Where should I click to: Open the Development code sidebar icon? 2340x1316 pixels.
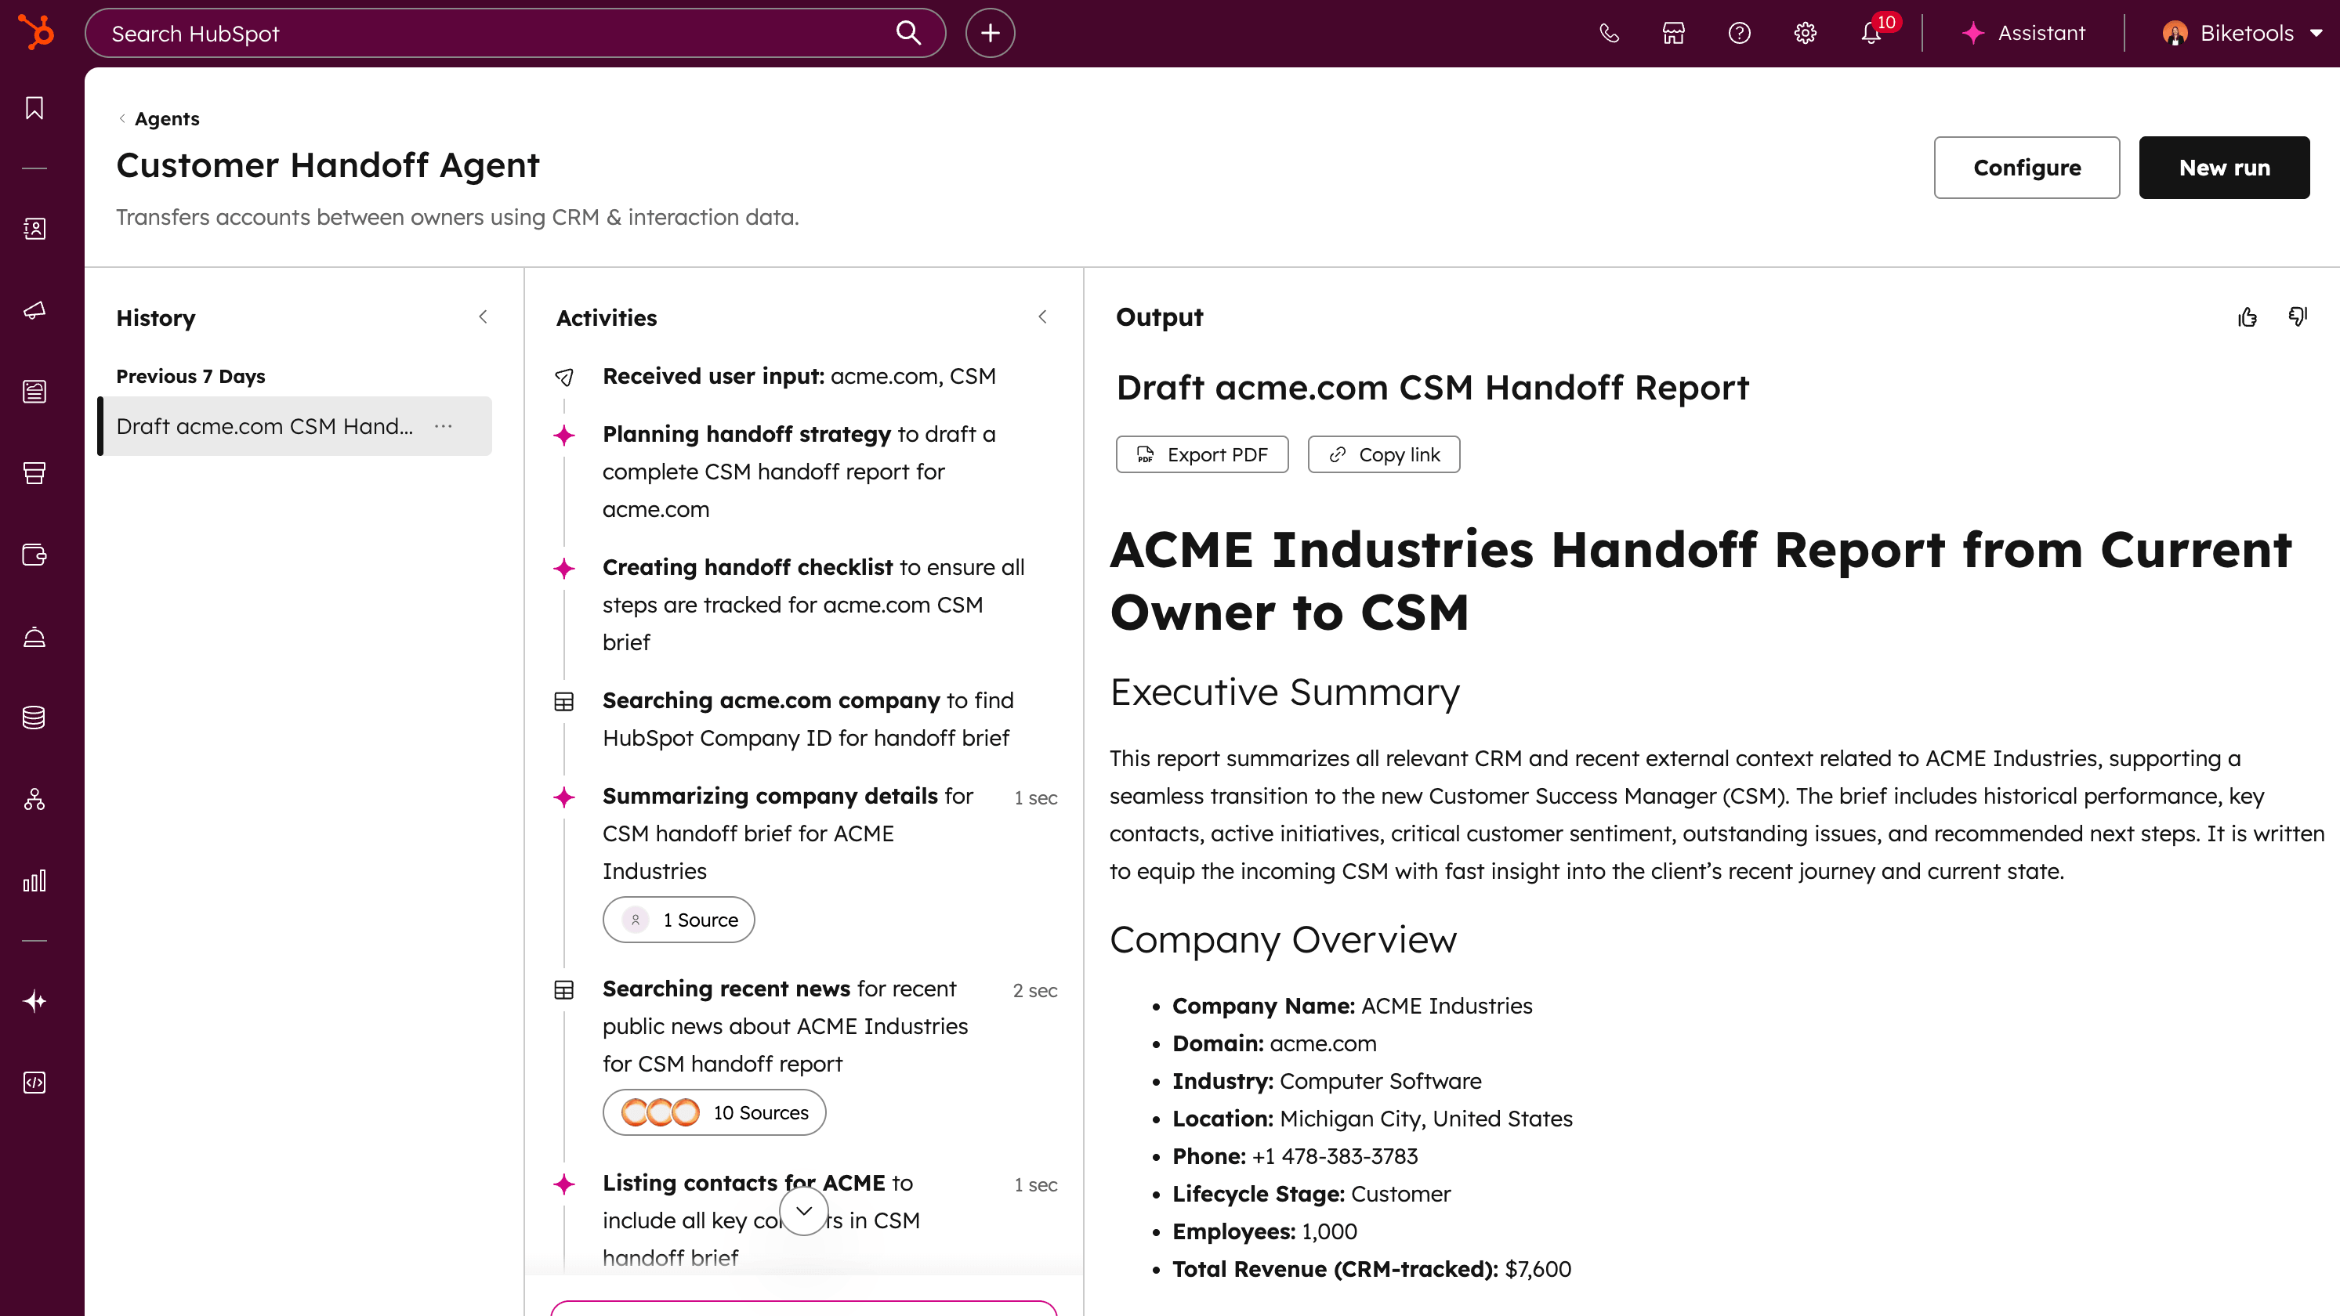(x=34, y=1083)
